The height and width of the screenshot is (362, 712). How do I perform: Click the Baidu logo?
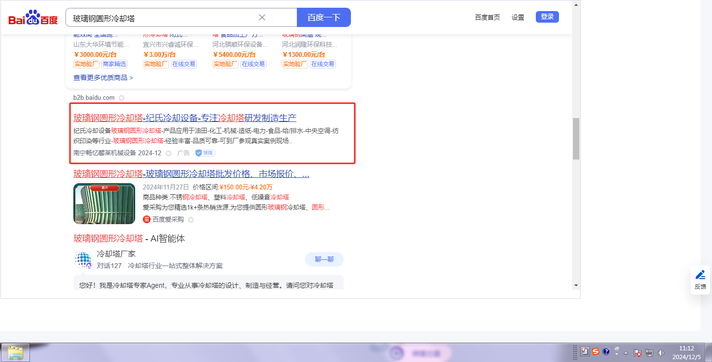point(33,18)
